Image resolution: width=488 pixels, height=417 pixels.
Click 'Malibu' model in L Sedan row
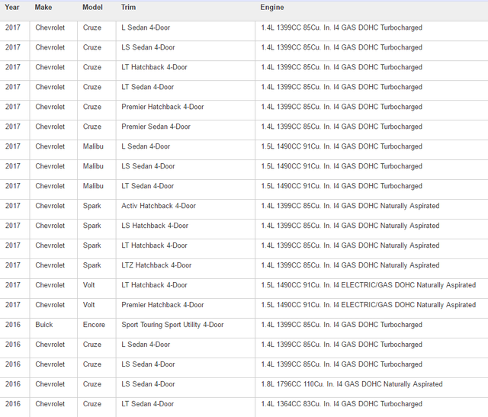93,146
